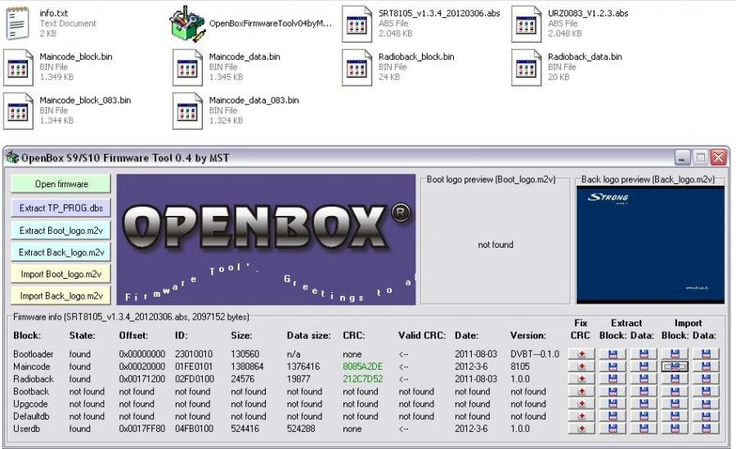Import Block icon for Maincode row
Viewport: 736px width, 449px height.
(675, 366)
